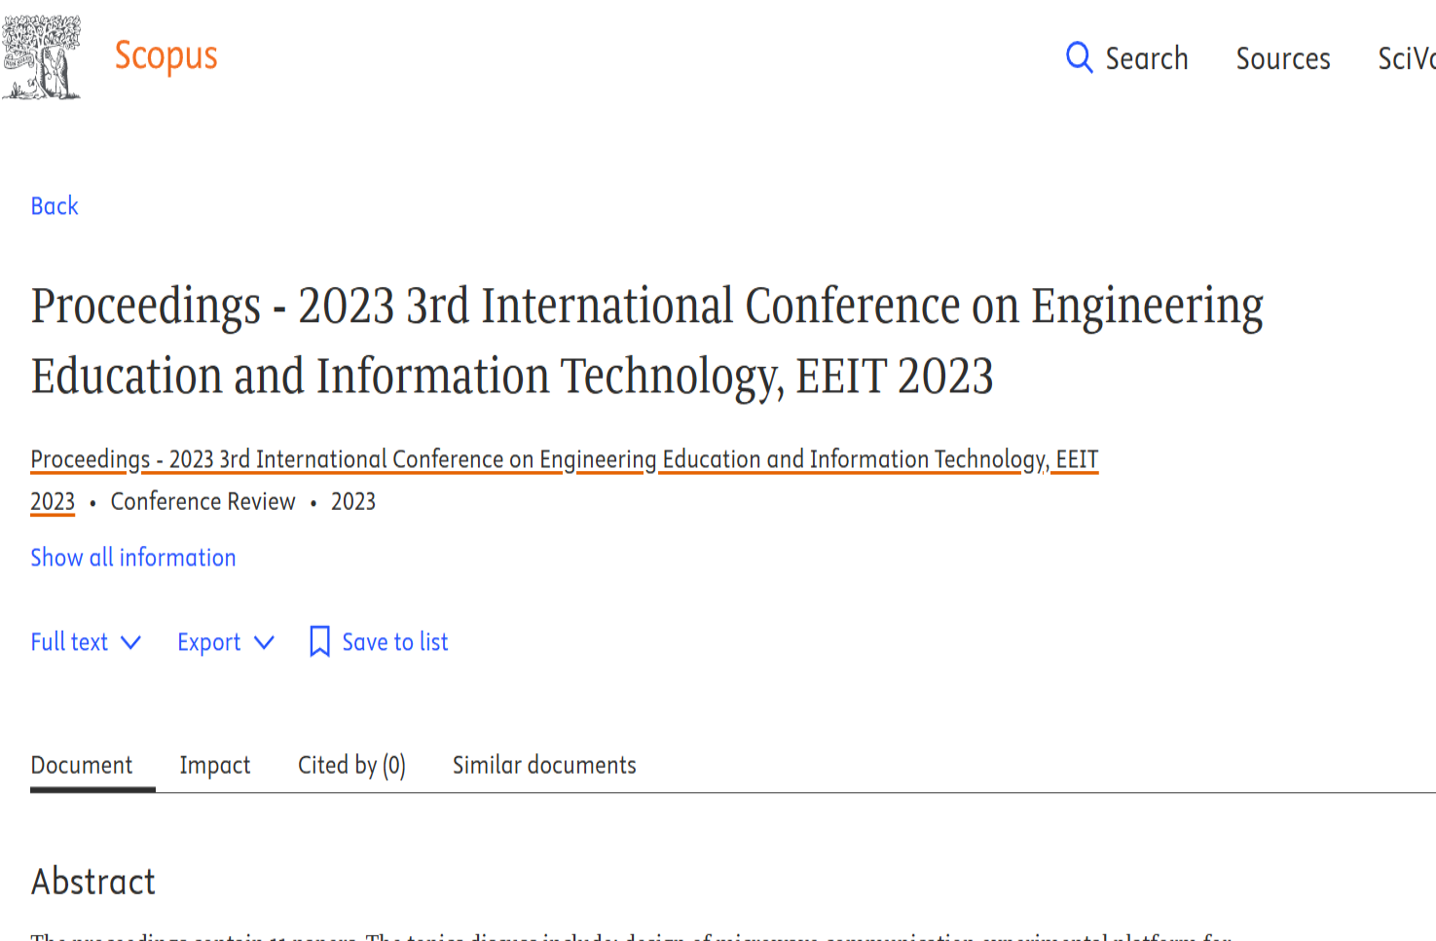This screenshot has height=941, width=1436.
Task: Switch to the Impact tab
Action: [x=215, y=765]
